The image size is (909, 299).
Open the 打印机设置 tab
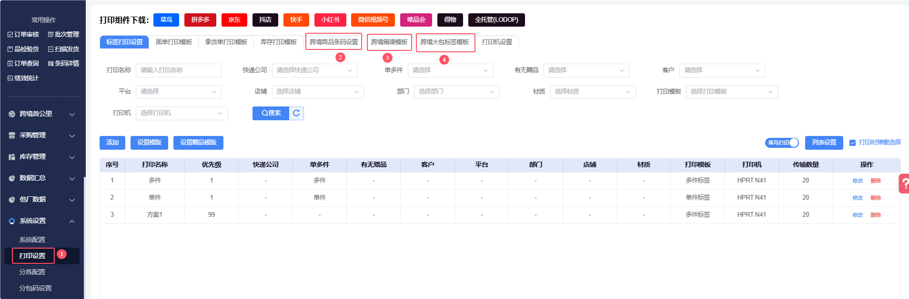click(497, 42)
